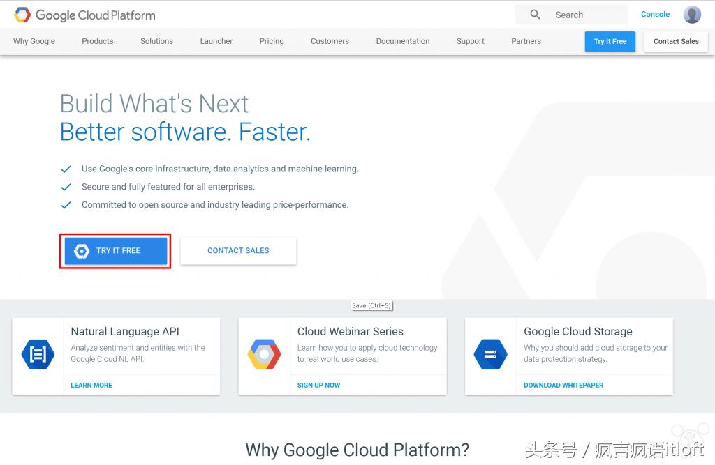The image size is (715, 465).
Task: Click the cloud storage data protection description
Action: 596,353
